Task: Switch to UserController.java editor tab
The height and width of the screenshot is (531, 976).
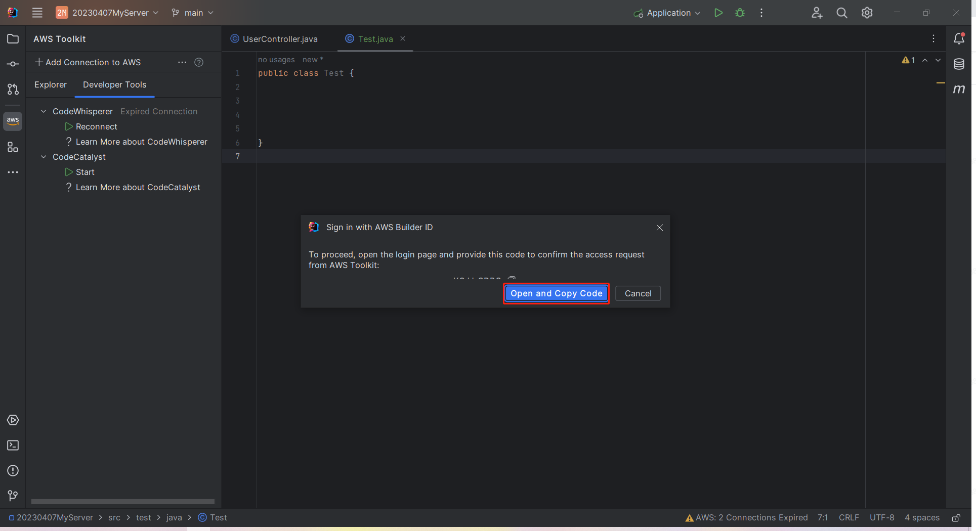Action: point(280,39)
